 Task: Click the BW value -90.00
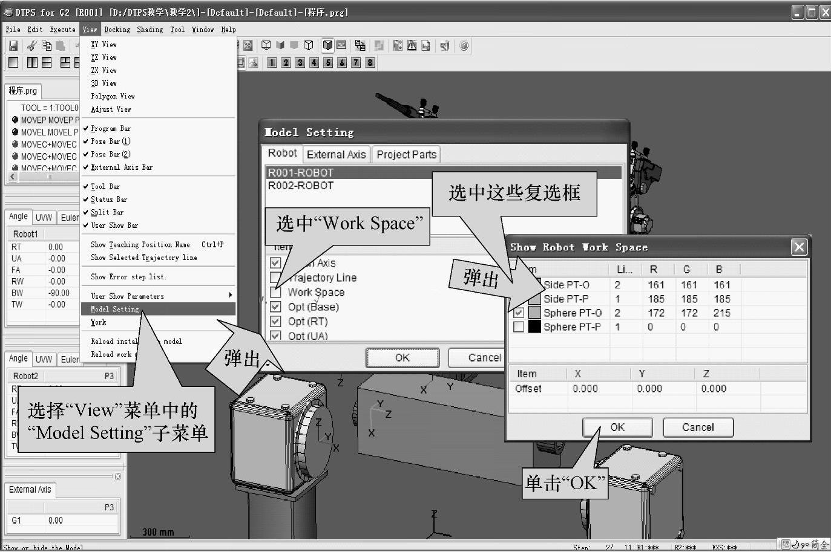click(59, 293)
